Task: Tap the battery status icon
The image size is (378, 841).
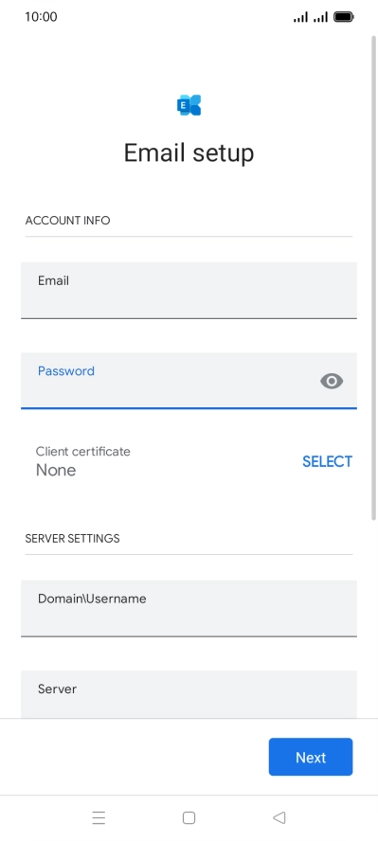Action: [344, 17]
